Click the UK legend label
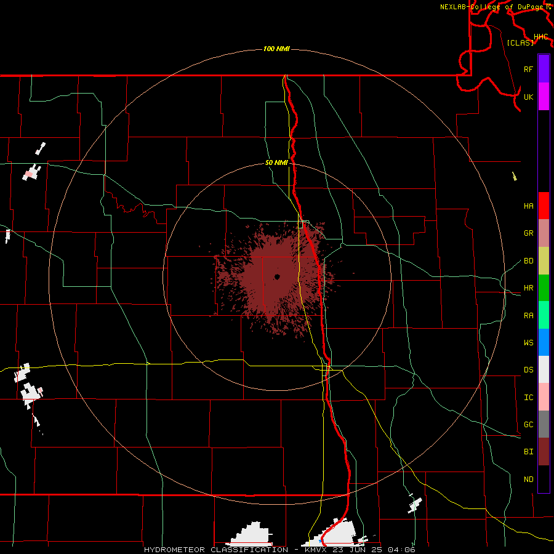The image size is (554, 554). (x=528, y=97)
